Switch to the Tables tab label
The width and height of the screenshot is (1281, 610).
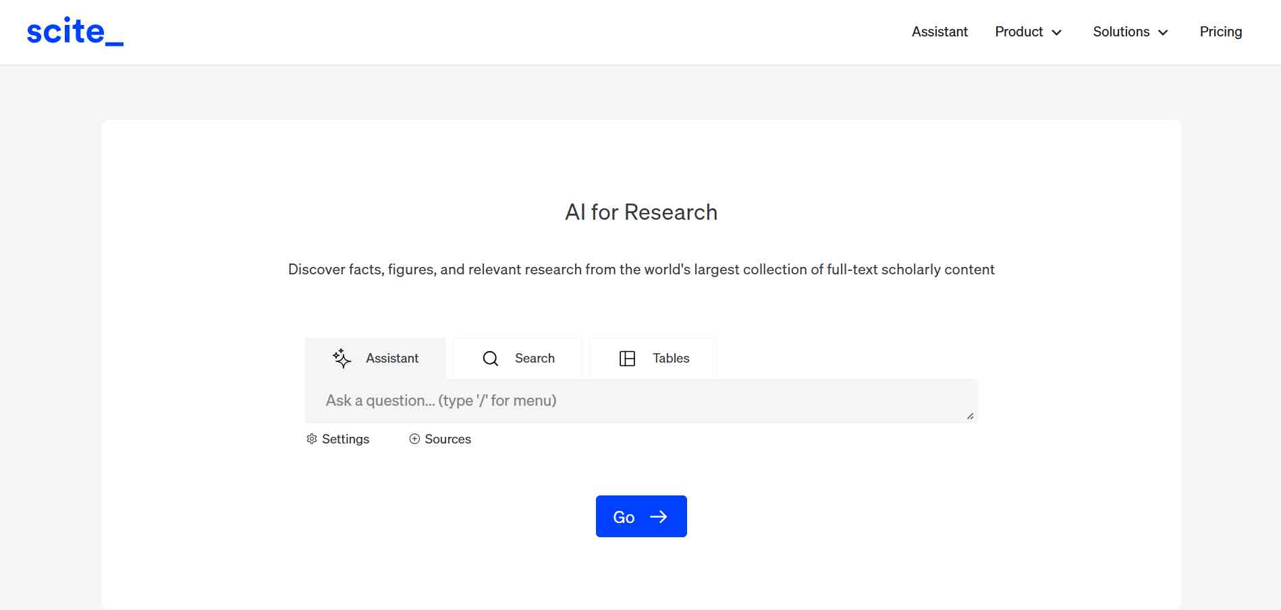point(671,359)
